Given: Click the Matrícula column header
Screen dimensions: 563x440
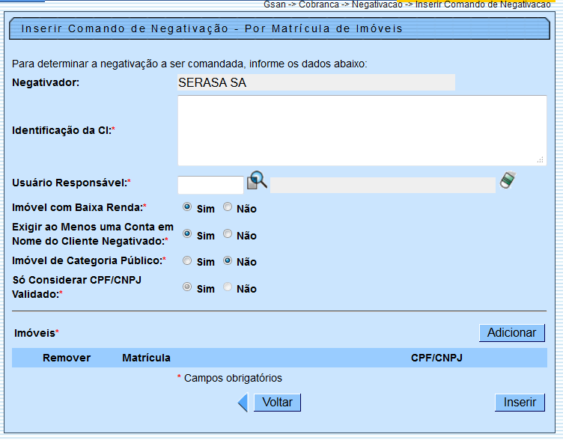Looking at the screenshot, I should click(146, 358).
